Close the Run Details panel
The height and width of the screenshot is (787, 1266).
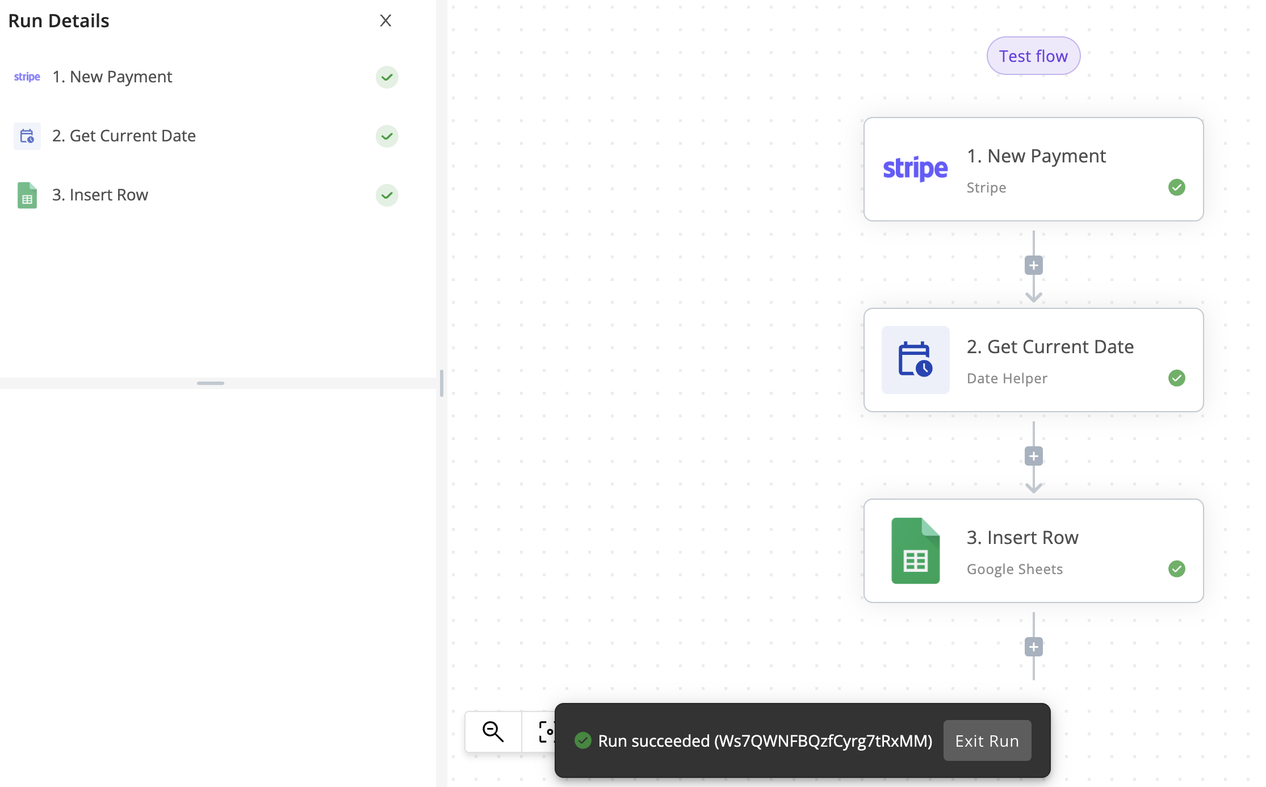click(x=385, y=21)
